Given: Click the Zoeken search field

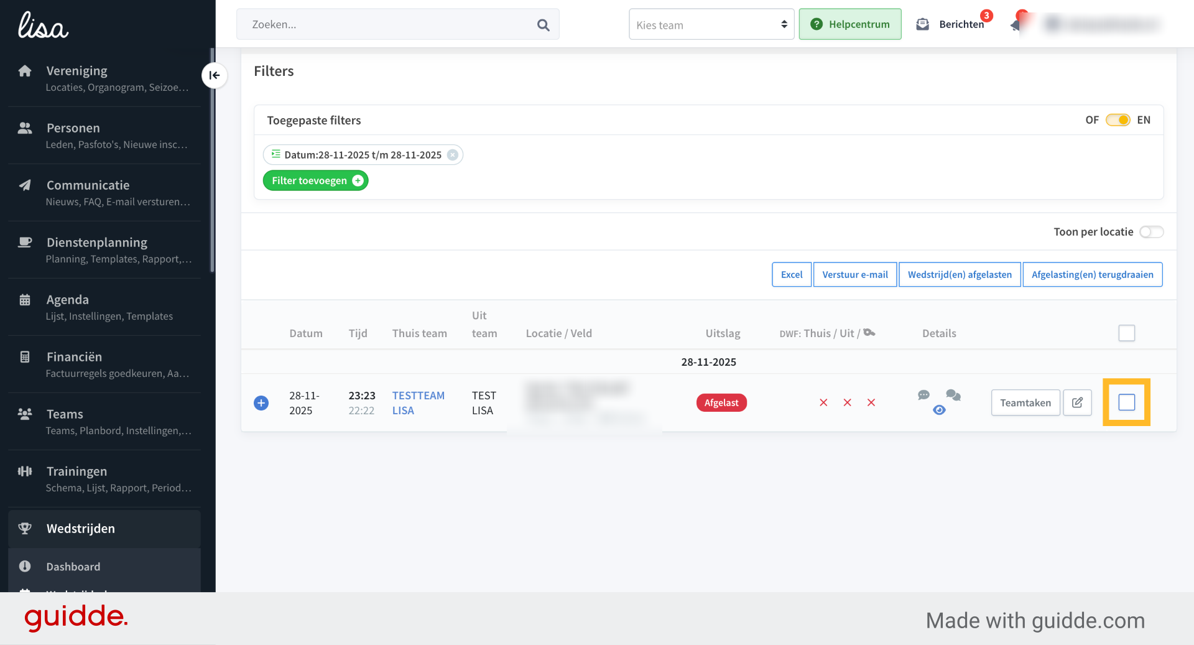Looking at the screenshot, I should 389,24.
